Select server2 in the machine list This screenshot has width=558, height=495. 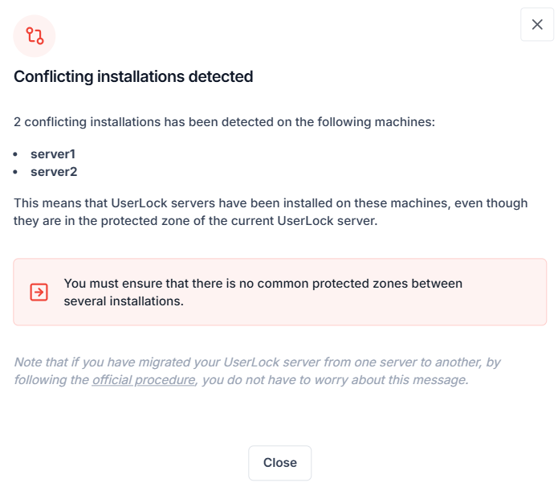coord(54,171)
